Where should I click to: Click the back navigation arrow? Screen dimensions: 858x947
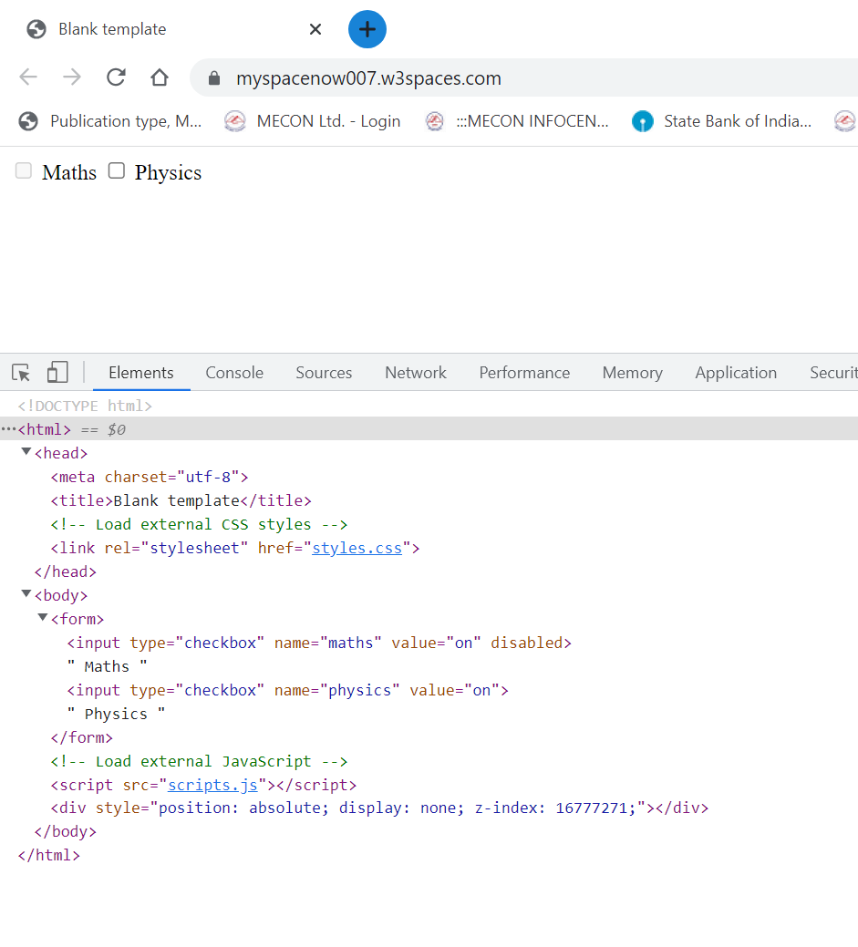[28, 77]
